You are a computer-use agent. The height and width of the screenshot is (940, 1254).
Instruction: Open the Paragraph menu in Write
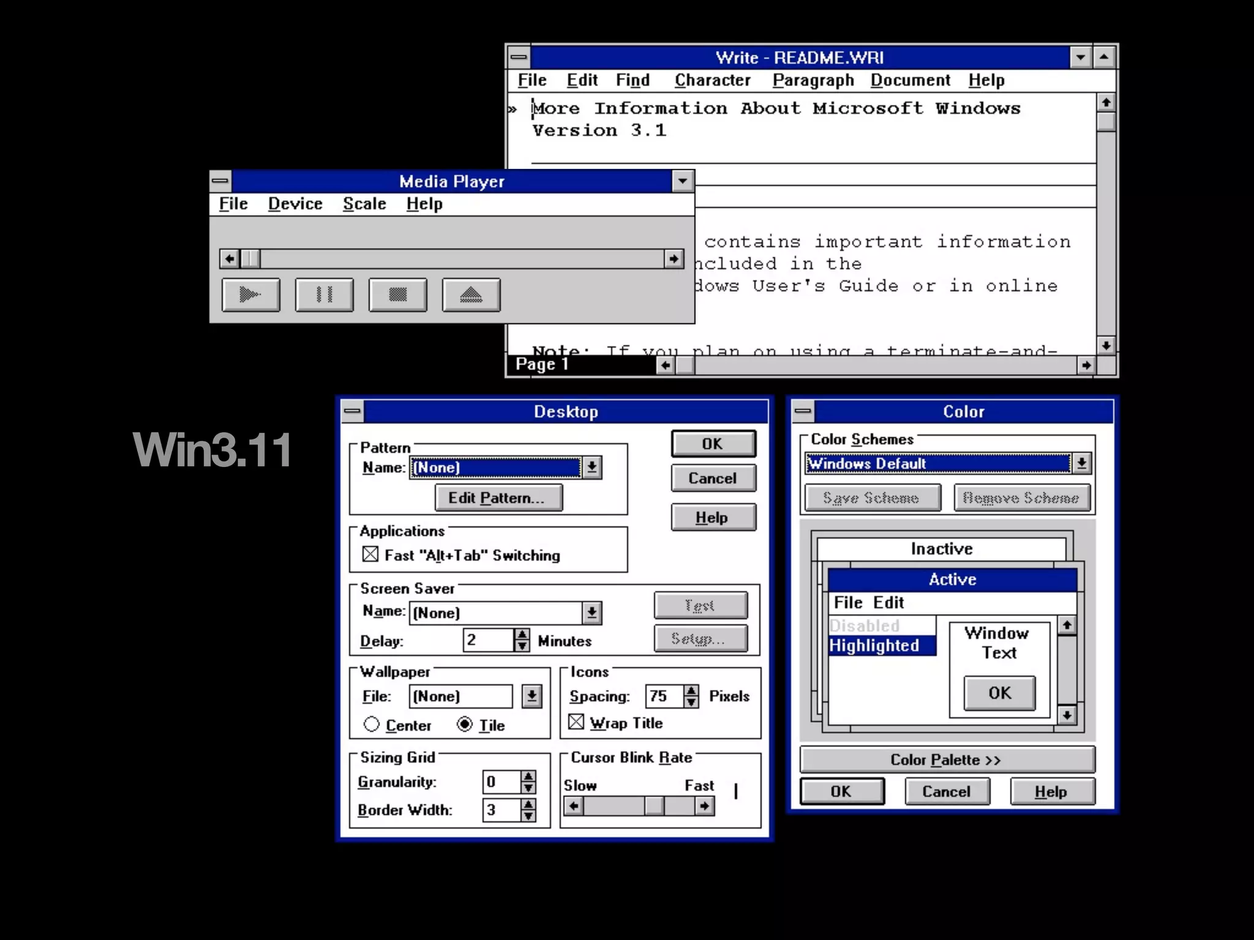813,80
